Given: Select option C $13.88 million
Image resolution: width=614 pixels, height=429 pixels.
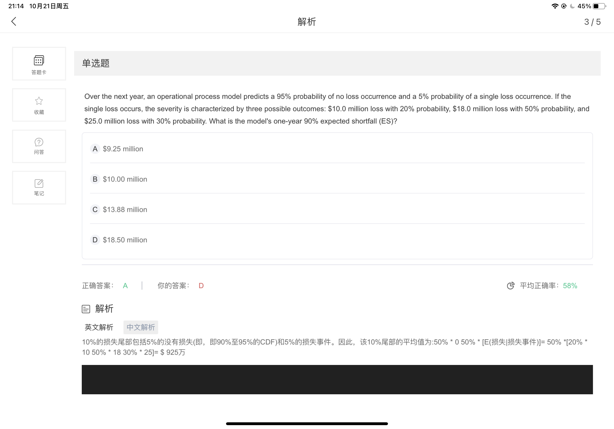Looking at the screenshot, I should (x=125, y=210).
